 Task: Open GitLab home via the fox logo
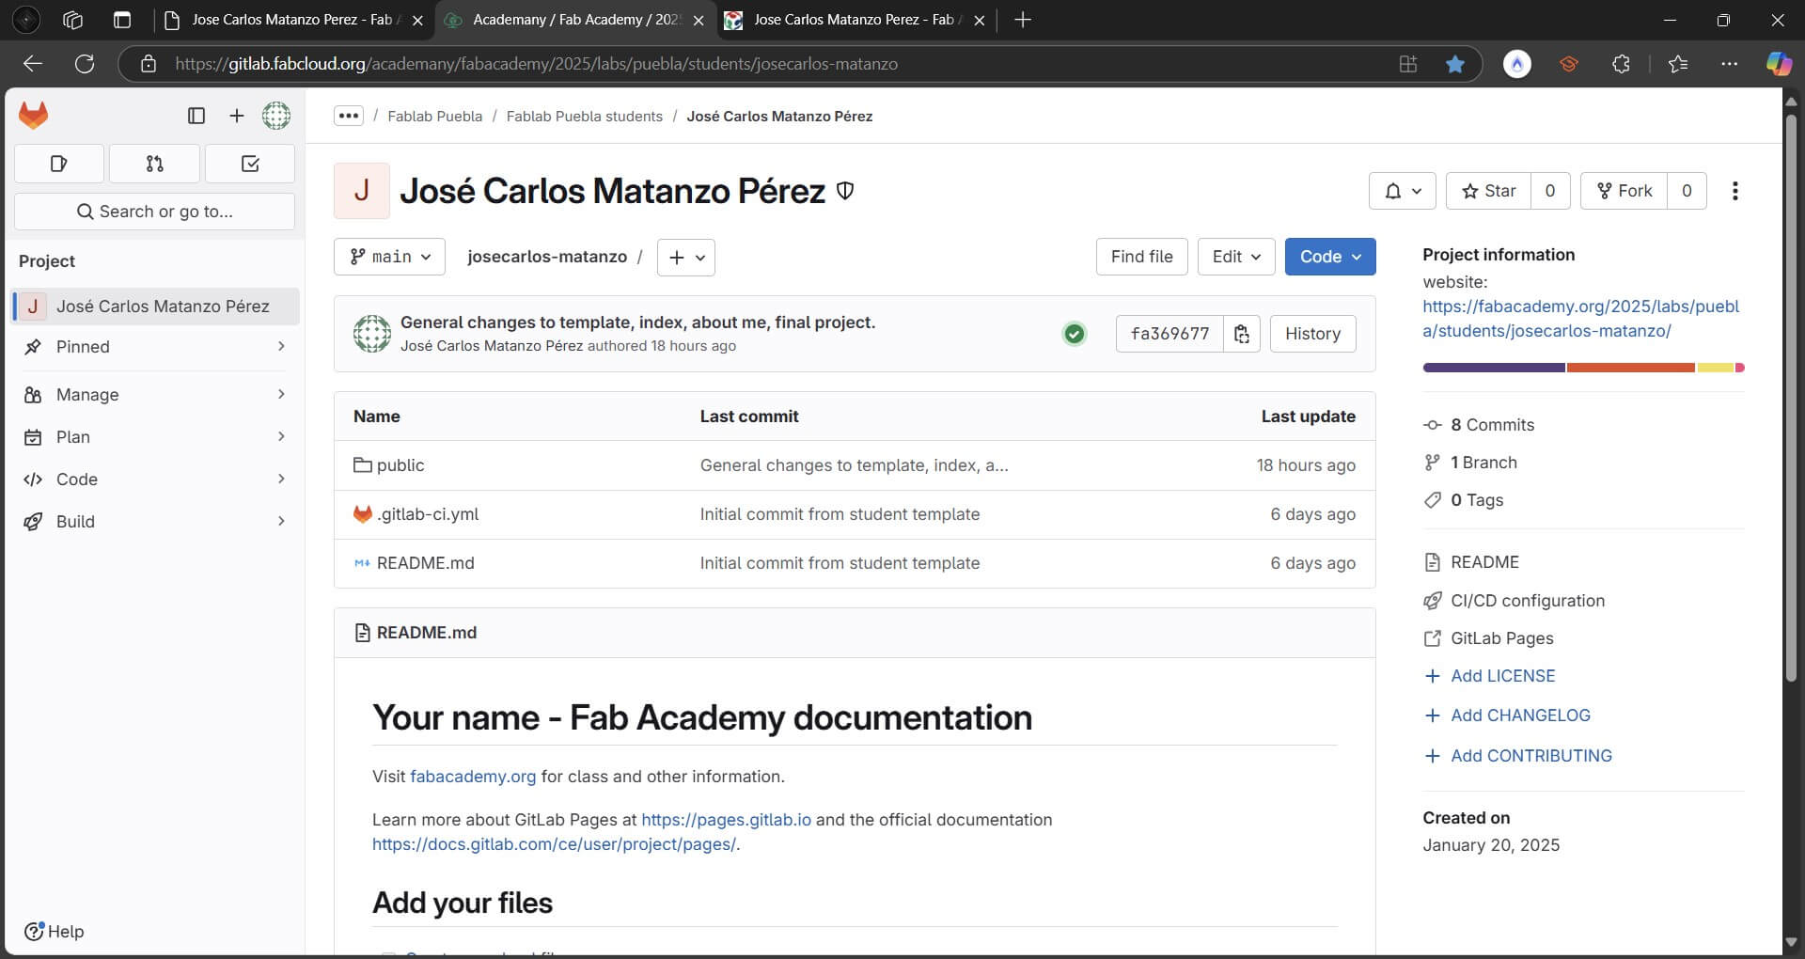pyautogui.click(x=34, y=116)
